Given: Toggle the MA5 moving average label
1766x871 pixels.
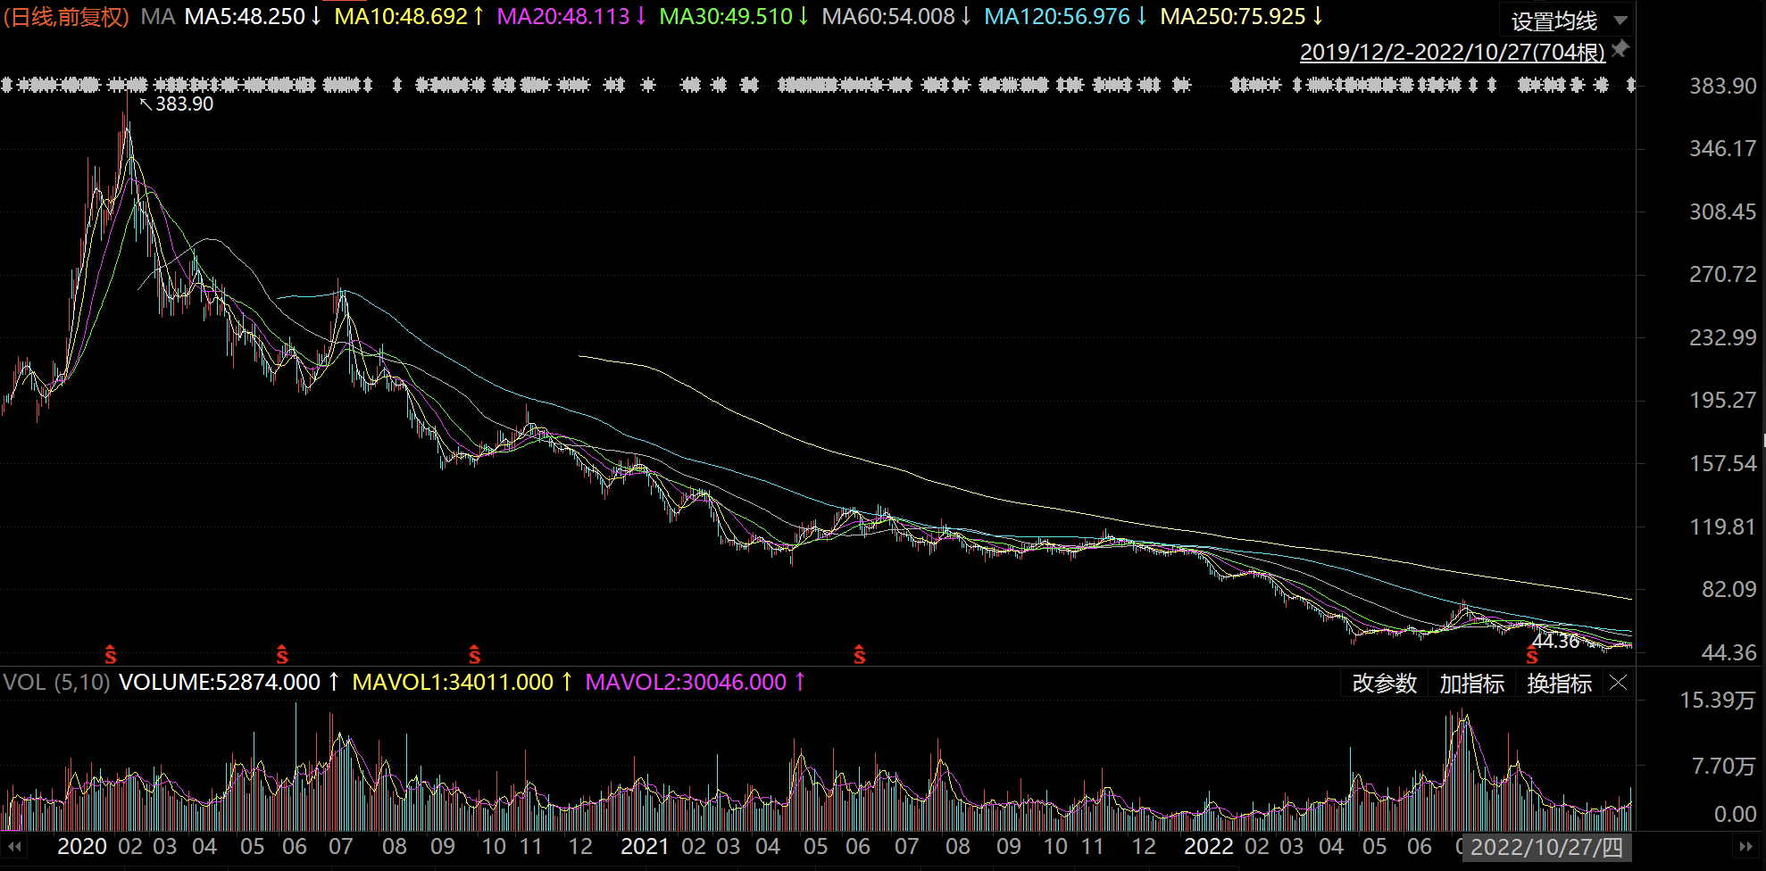Looking at the screenshot, I should click(x=252, y=17).
